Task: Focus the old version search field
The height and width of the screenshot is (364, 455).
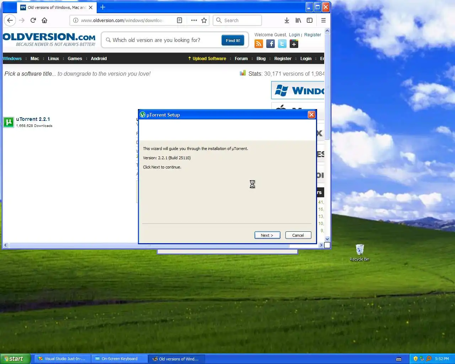Action: coord(162,40)
